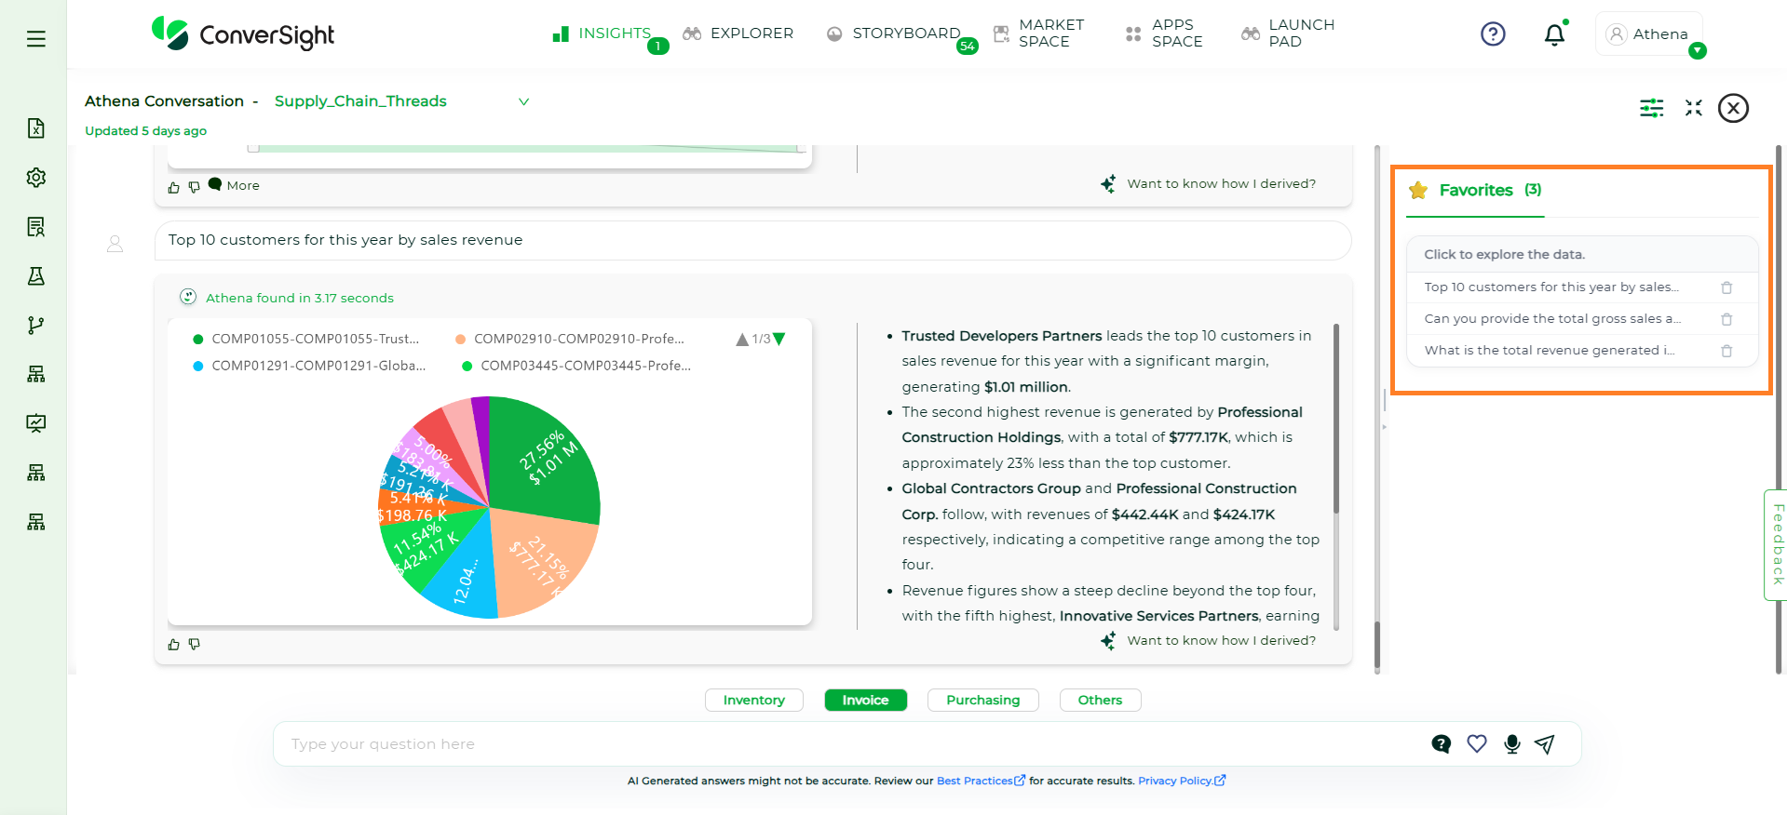Image resolution: width=1787 pixels, height=815 pixels.
Task: Thumbs up the pie chart answer
Action: click(173, 644)
